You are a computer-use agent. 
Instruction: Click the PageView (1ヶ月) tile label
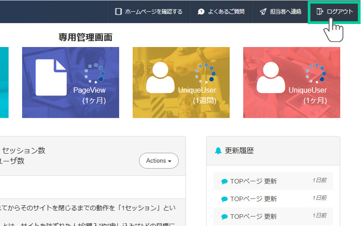89,95
